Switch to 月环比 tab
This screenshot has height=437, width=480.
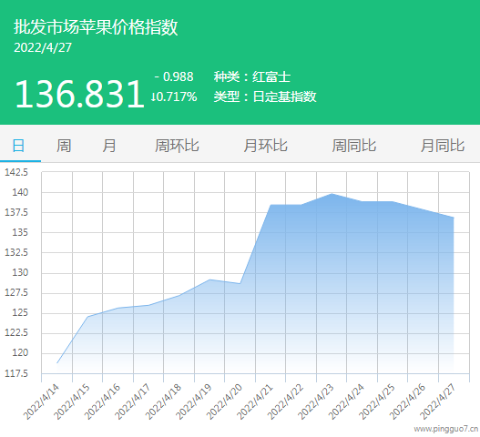tap(265, 146)
